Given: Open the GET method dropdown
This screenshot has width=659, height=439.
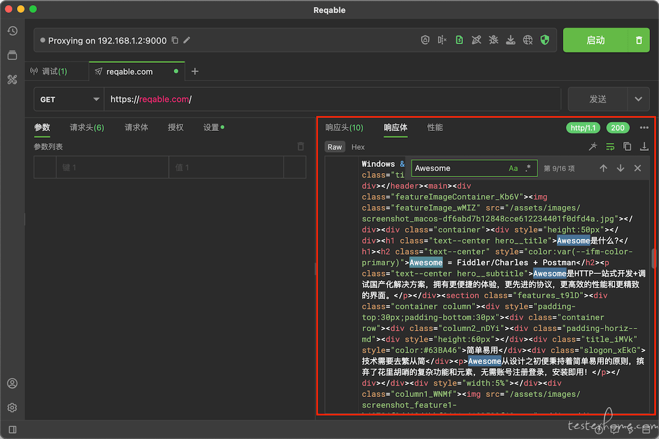Looking at the screenshot, I should click(x=69, y=99).
